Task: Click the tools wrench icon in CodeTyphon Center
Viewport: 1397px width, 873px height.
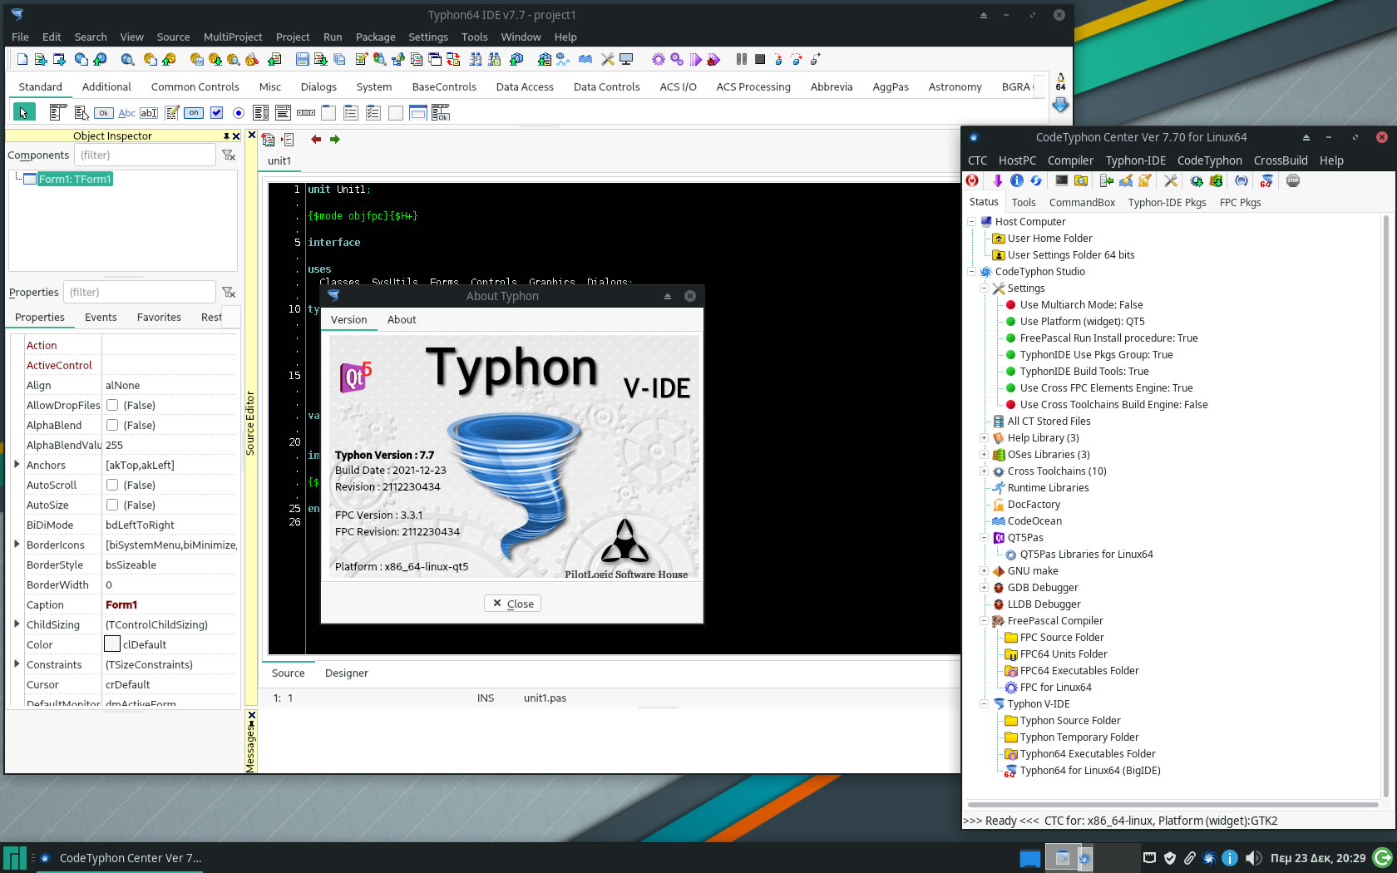Action: [1171, 180]
